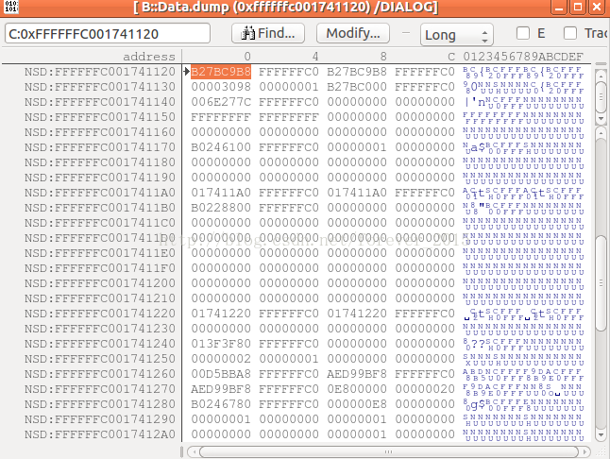Maximize the Data.dump window
610x459 pixels.
click(x=578, y=7)
